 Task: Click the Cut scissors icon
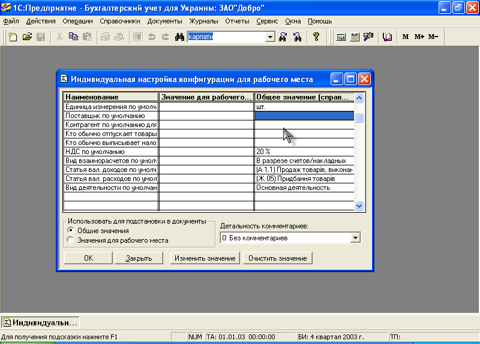click(x=59, y=37)
